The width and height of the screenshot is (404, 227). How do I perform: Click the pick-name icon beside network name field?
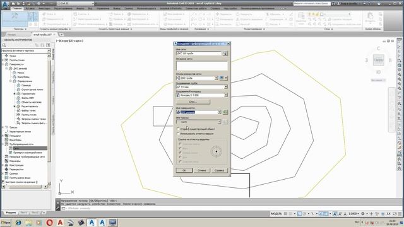pyautogui.click(x=225, y=53)
